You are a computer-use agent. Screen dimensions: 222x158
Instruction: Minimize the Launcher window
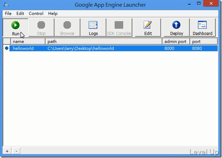(x=189, y=4)
